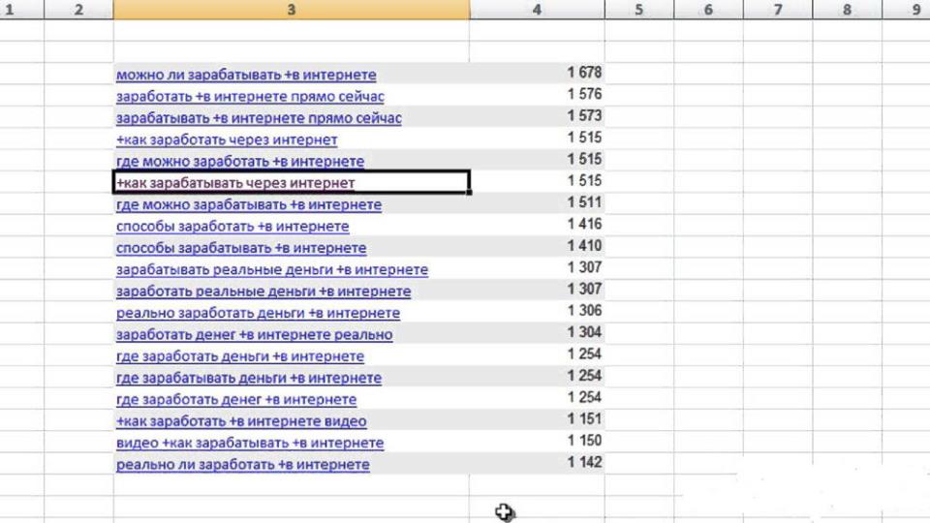
Task: Select the cell containing 1 678
Action: pos(537,74)
